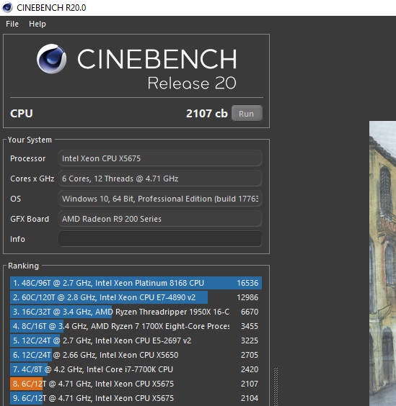
Task: Click the panel splitter grip beside the ranking
Action: point(276,387)
